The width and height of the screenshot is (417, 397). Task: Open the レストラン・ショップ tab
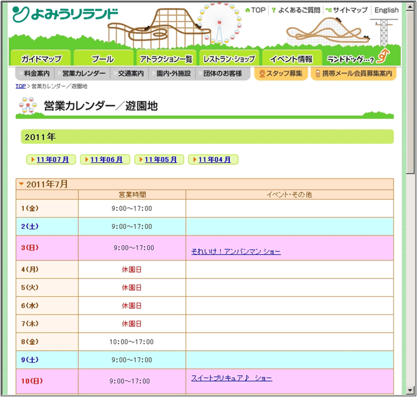[x=229, y=59]
